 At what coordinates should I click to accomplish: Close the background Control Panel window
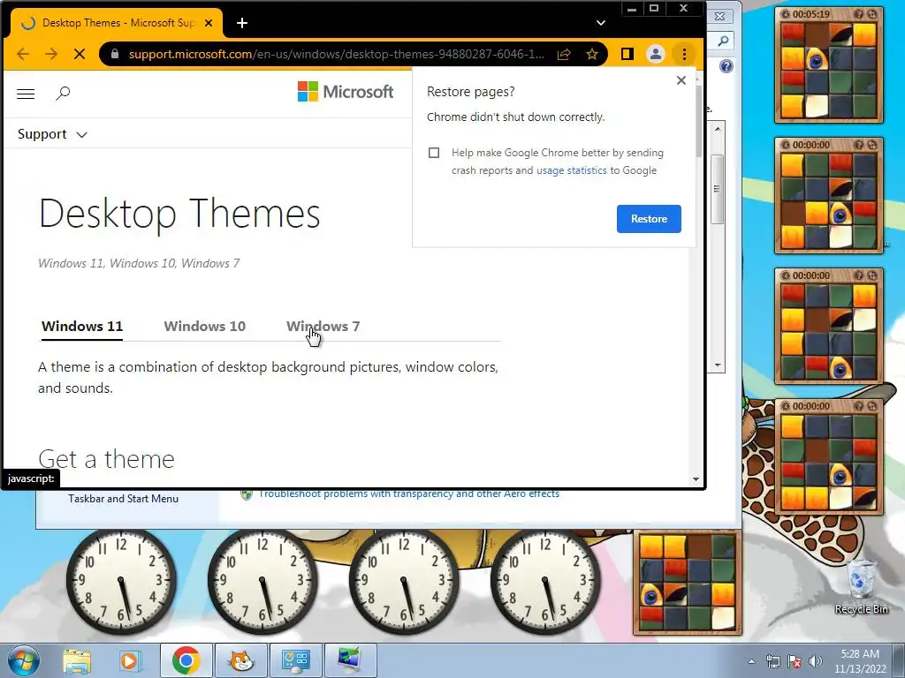pos(719,16)
